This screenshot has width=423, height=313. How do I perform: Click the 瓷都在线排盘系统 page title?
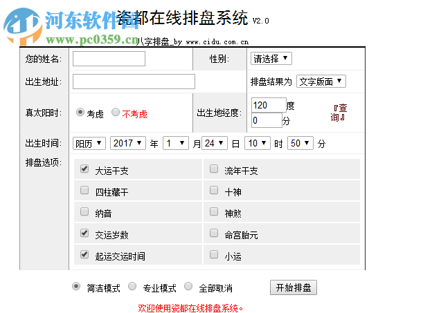point(182,18)
